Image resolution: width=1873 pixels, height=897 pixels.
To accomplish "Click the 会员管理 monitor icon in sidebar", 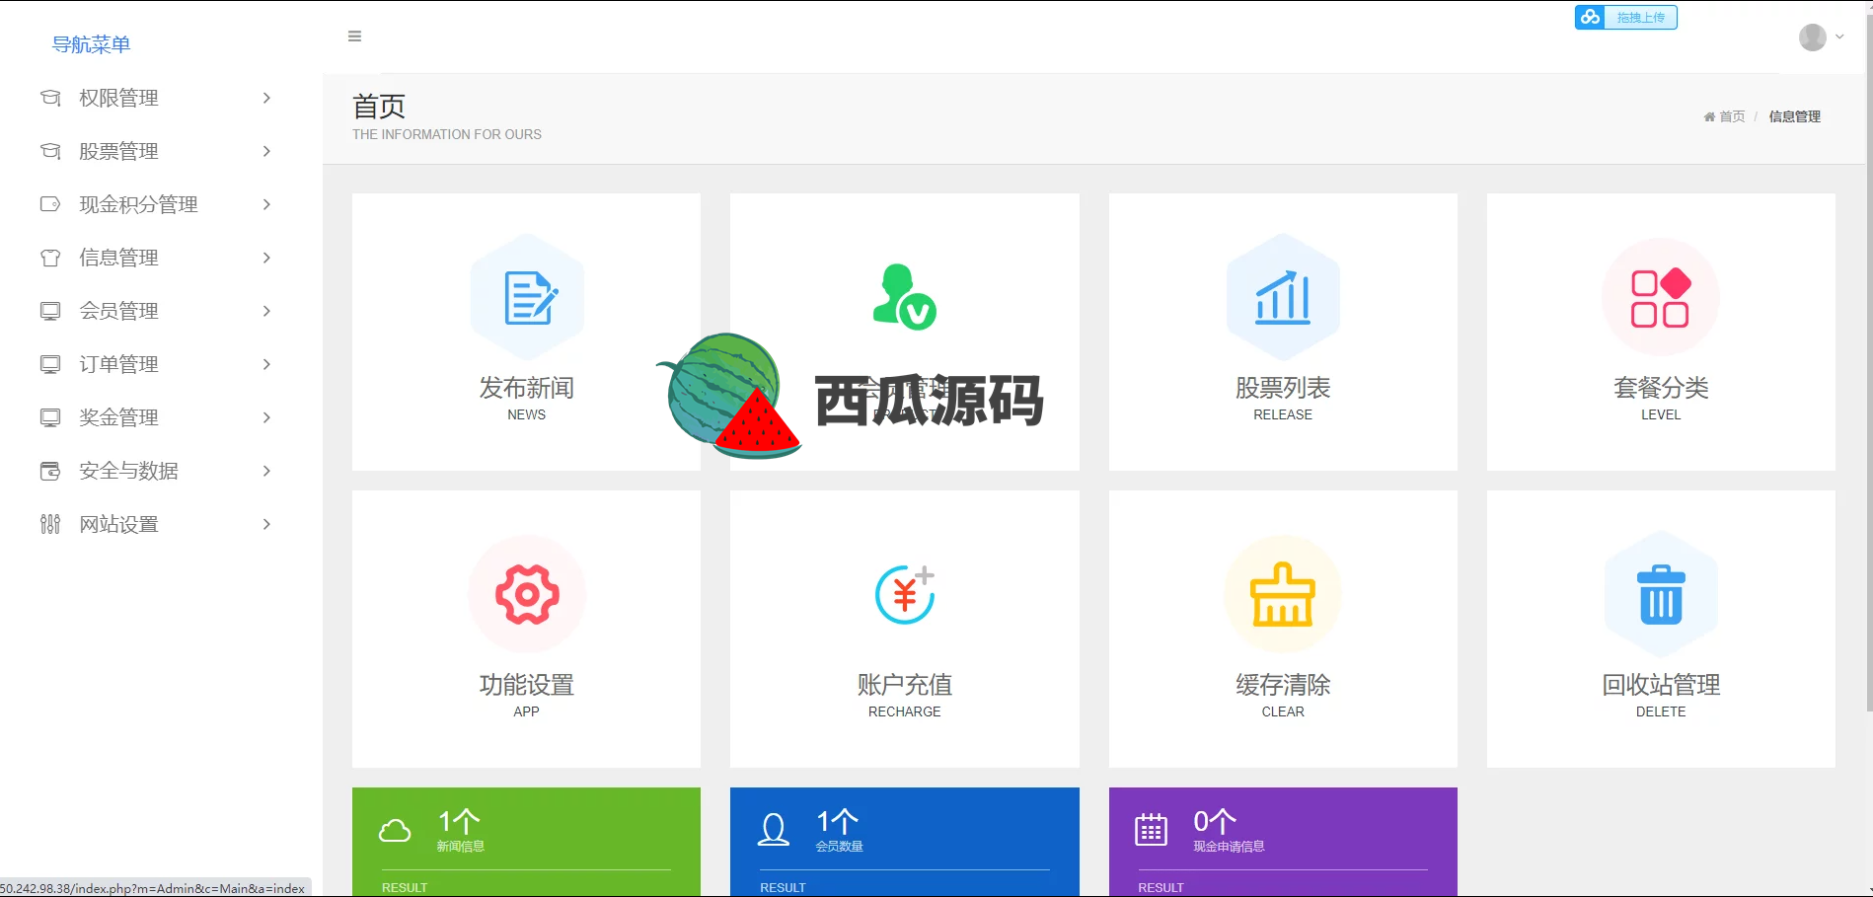I will coord(50,311).
